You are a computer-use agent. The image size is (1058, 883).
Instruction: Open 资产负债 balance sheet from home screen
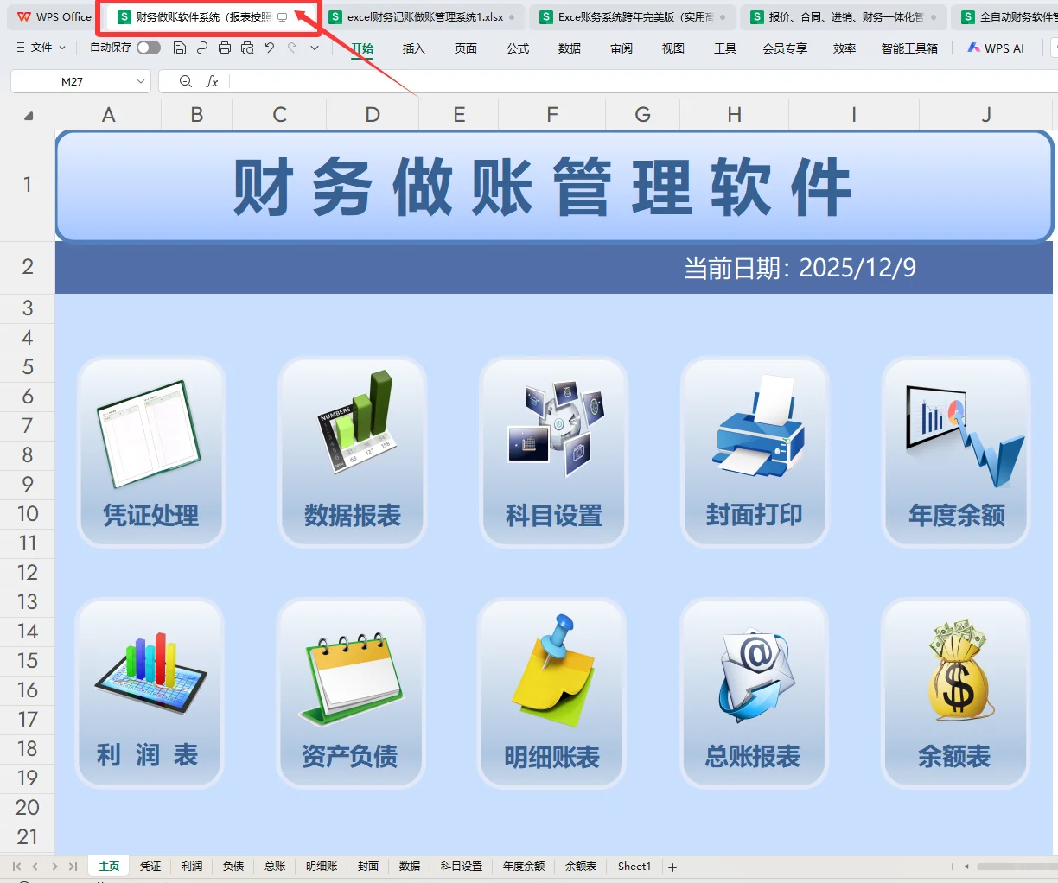tap(350, 692)
